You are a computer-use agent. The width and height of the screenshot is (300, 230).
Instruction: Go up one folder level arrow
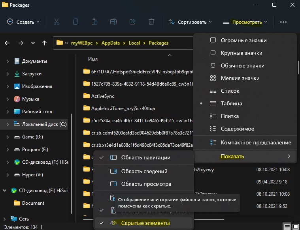point(44,43)
